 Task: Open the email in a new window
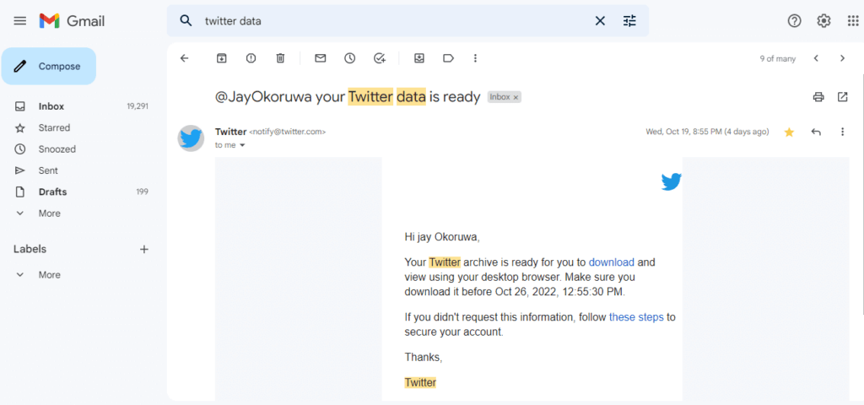pyautogui.click(x=843, y=97)
